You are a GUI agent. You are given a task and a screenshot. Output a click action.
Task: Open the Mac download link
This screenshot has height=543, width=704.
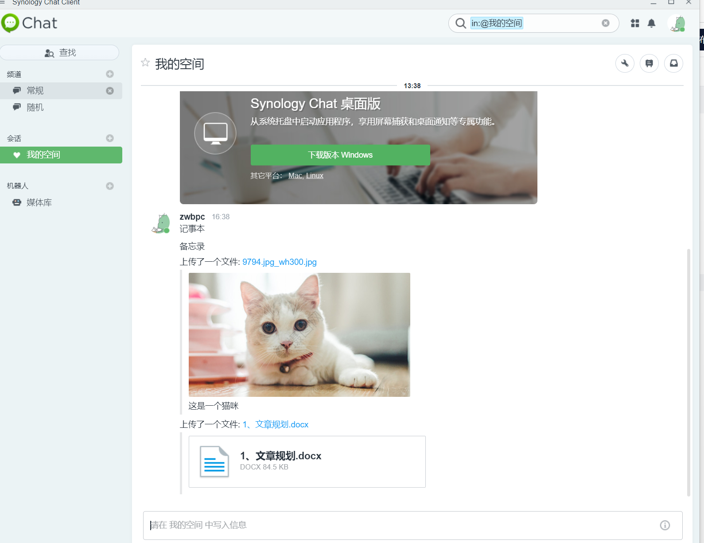click(x=295, y=176)
